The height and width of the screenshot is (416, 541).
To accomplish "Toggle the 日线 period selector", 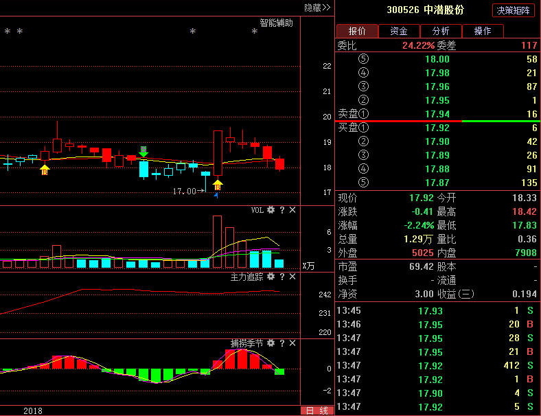I will tap(316, 411).
